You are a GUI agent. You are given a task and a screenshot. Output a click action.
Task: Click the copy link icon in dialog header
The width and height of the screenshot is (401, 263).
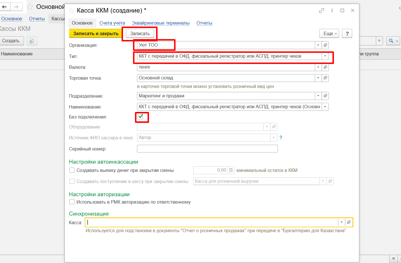[x=321, y=11]
